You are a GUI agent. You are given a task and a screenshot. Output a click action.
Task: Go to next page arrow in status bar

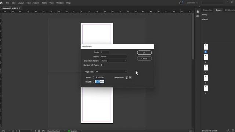[x=36, y=131]
